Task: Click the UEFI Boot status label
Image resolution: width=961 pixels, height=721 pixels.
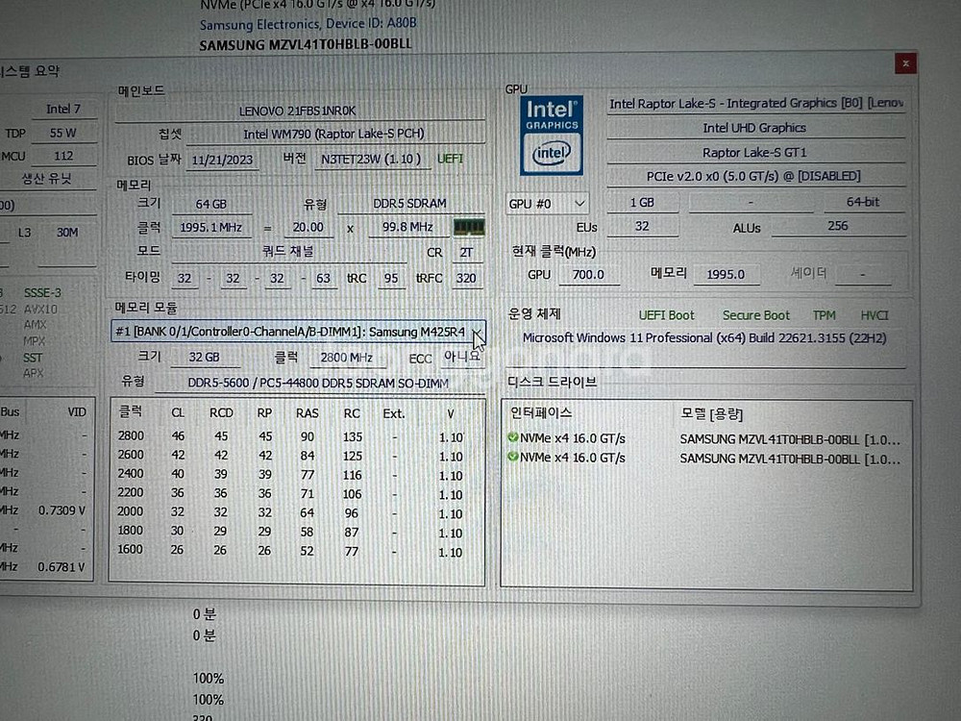Action: (x=666, y=315)
